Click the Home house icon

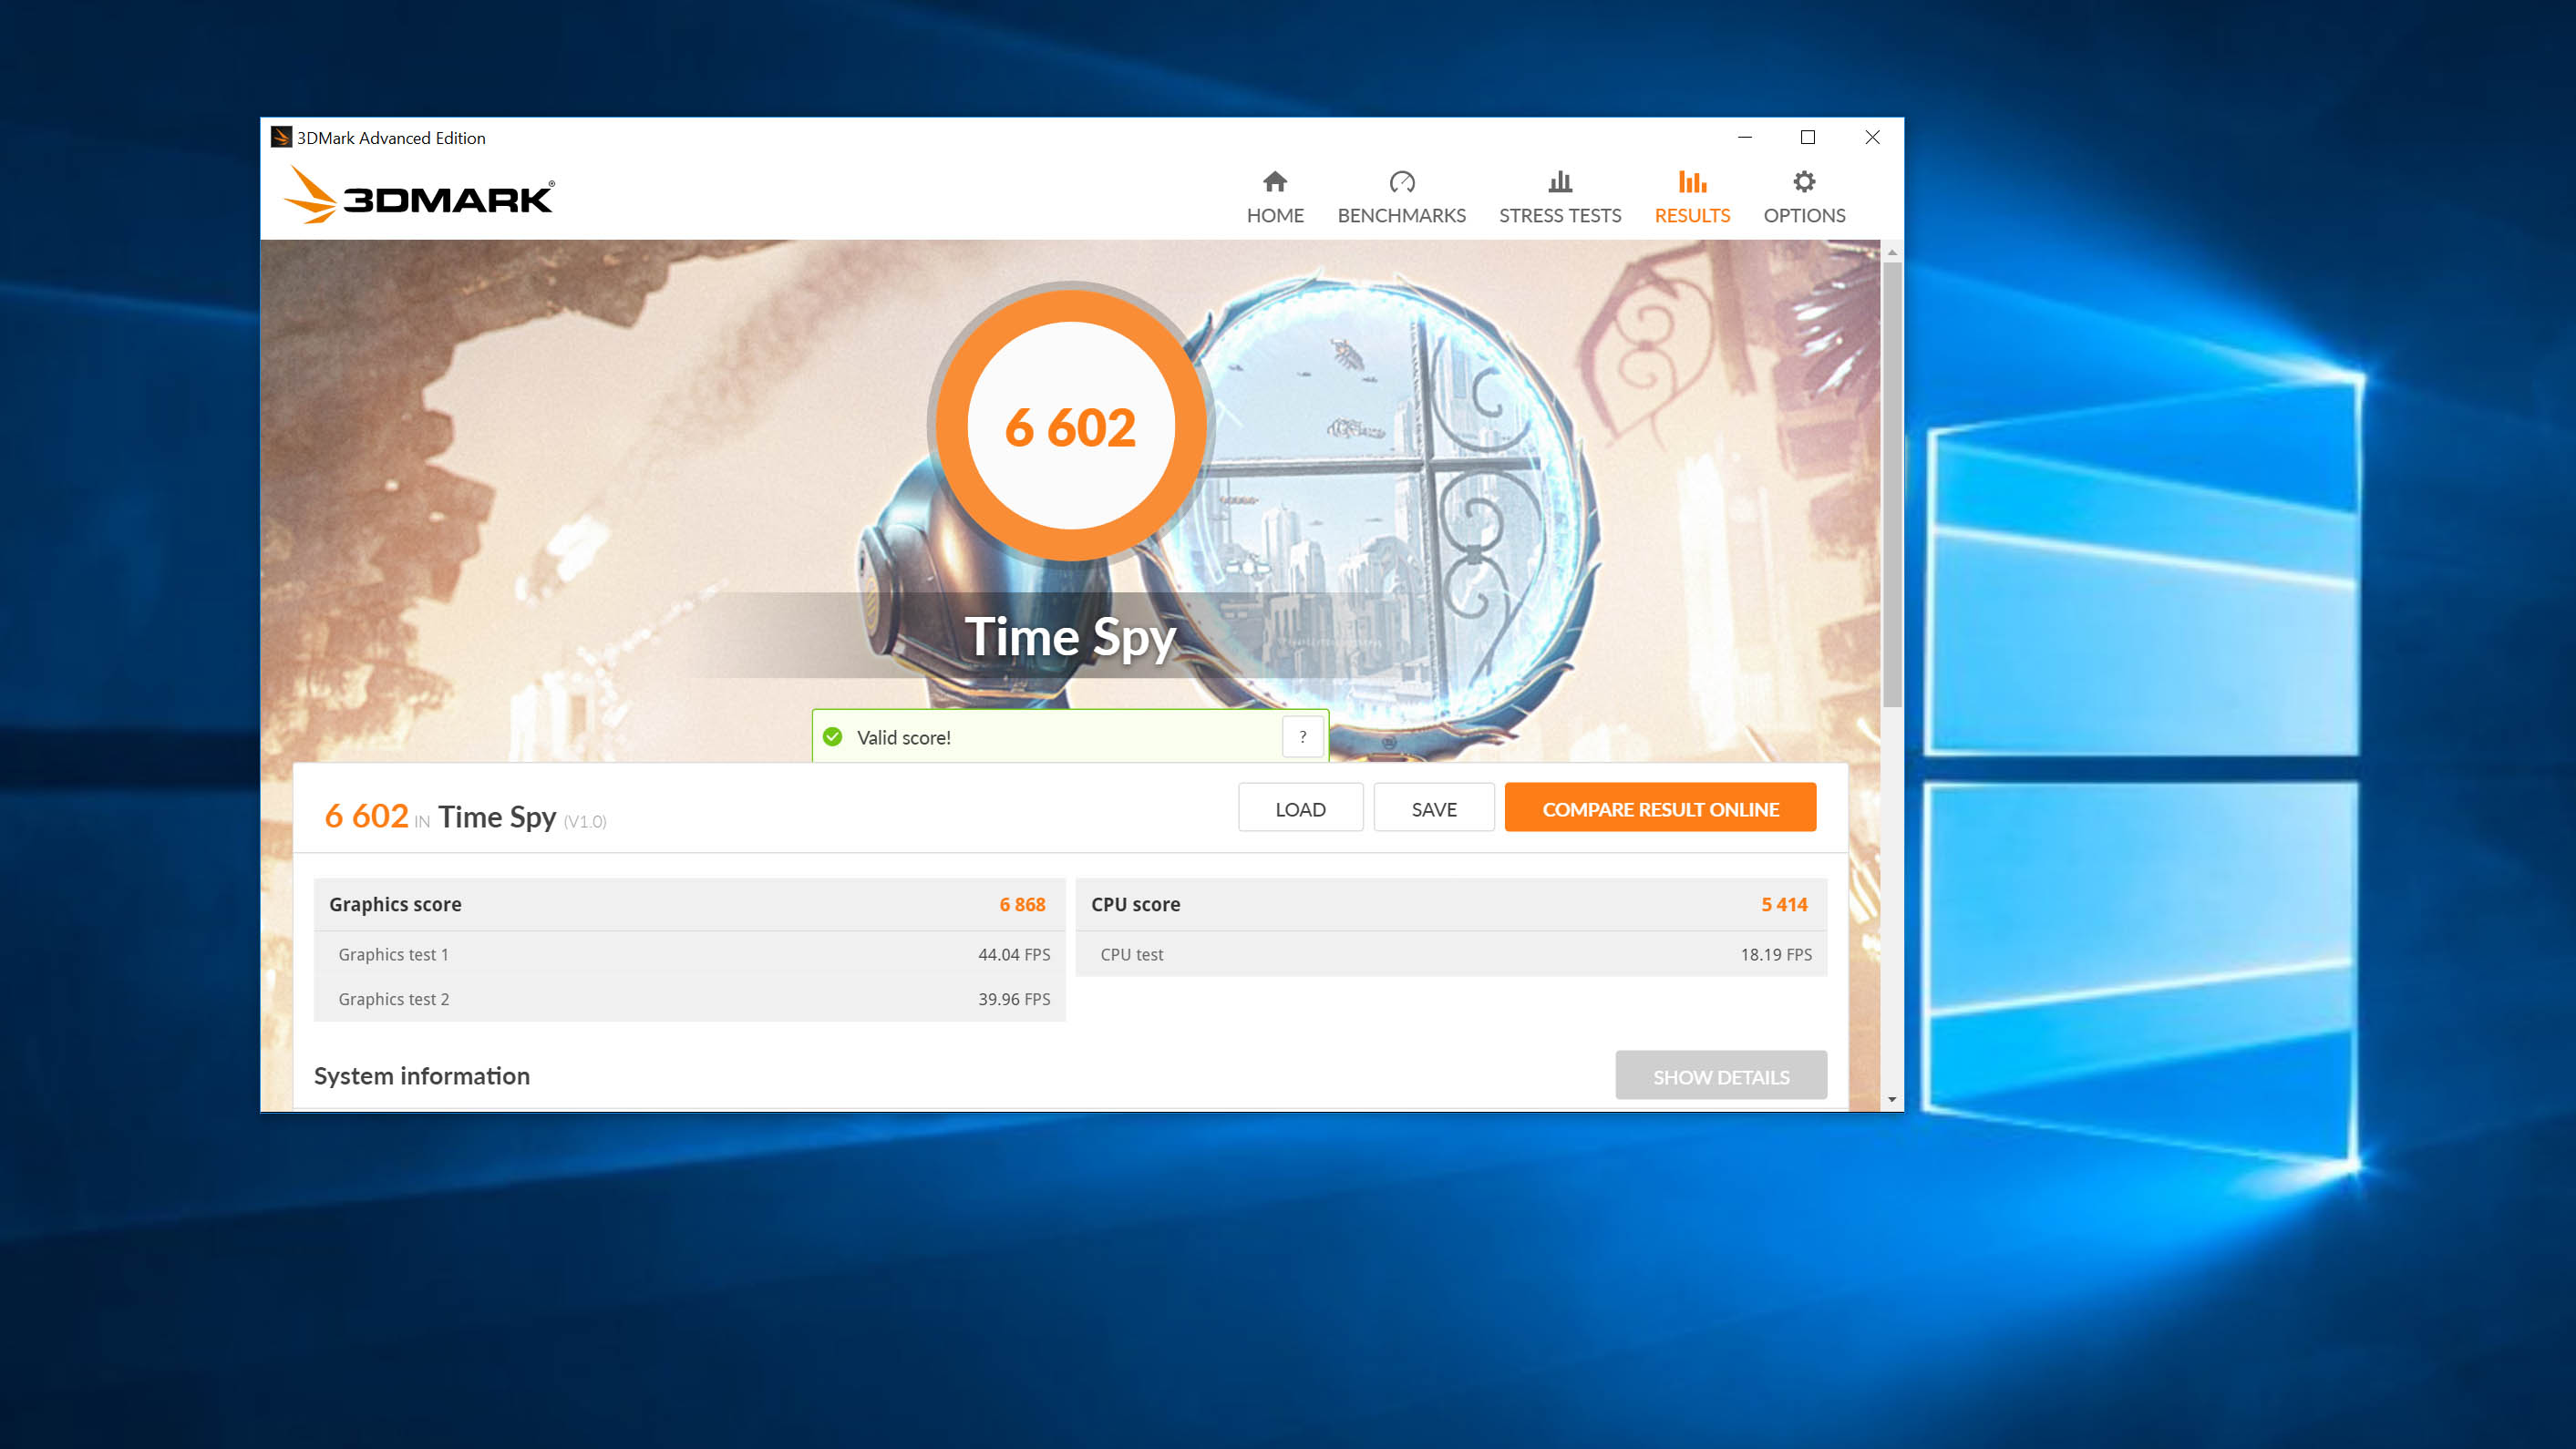click(x=1274, y=181)
